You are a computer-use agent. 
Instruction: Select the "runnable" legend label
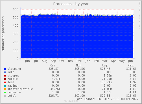14,92
